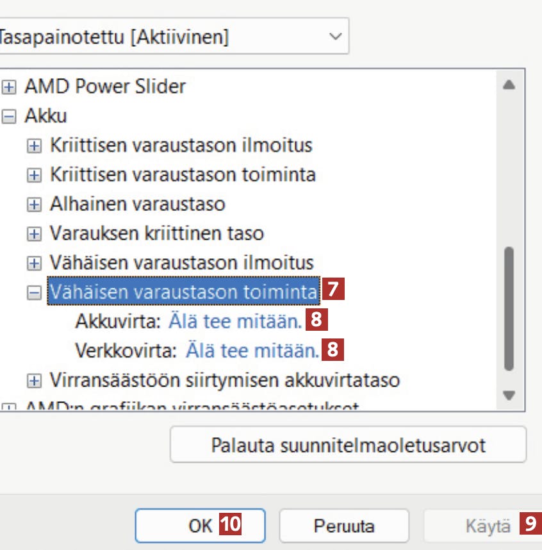Expand Varauksen kriittinen taso
Viewport: 542px width, 550px height.
pos(34,234)
